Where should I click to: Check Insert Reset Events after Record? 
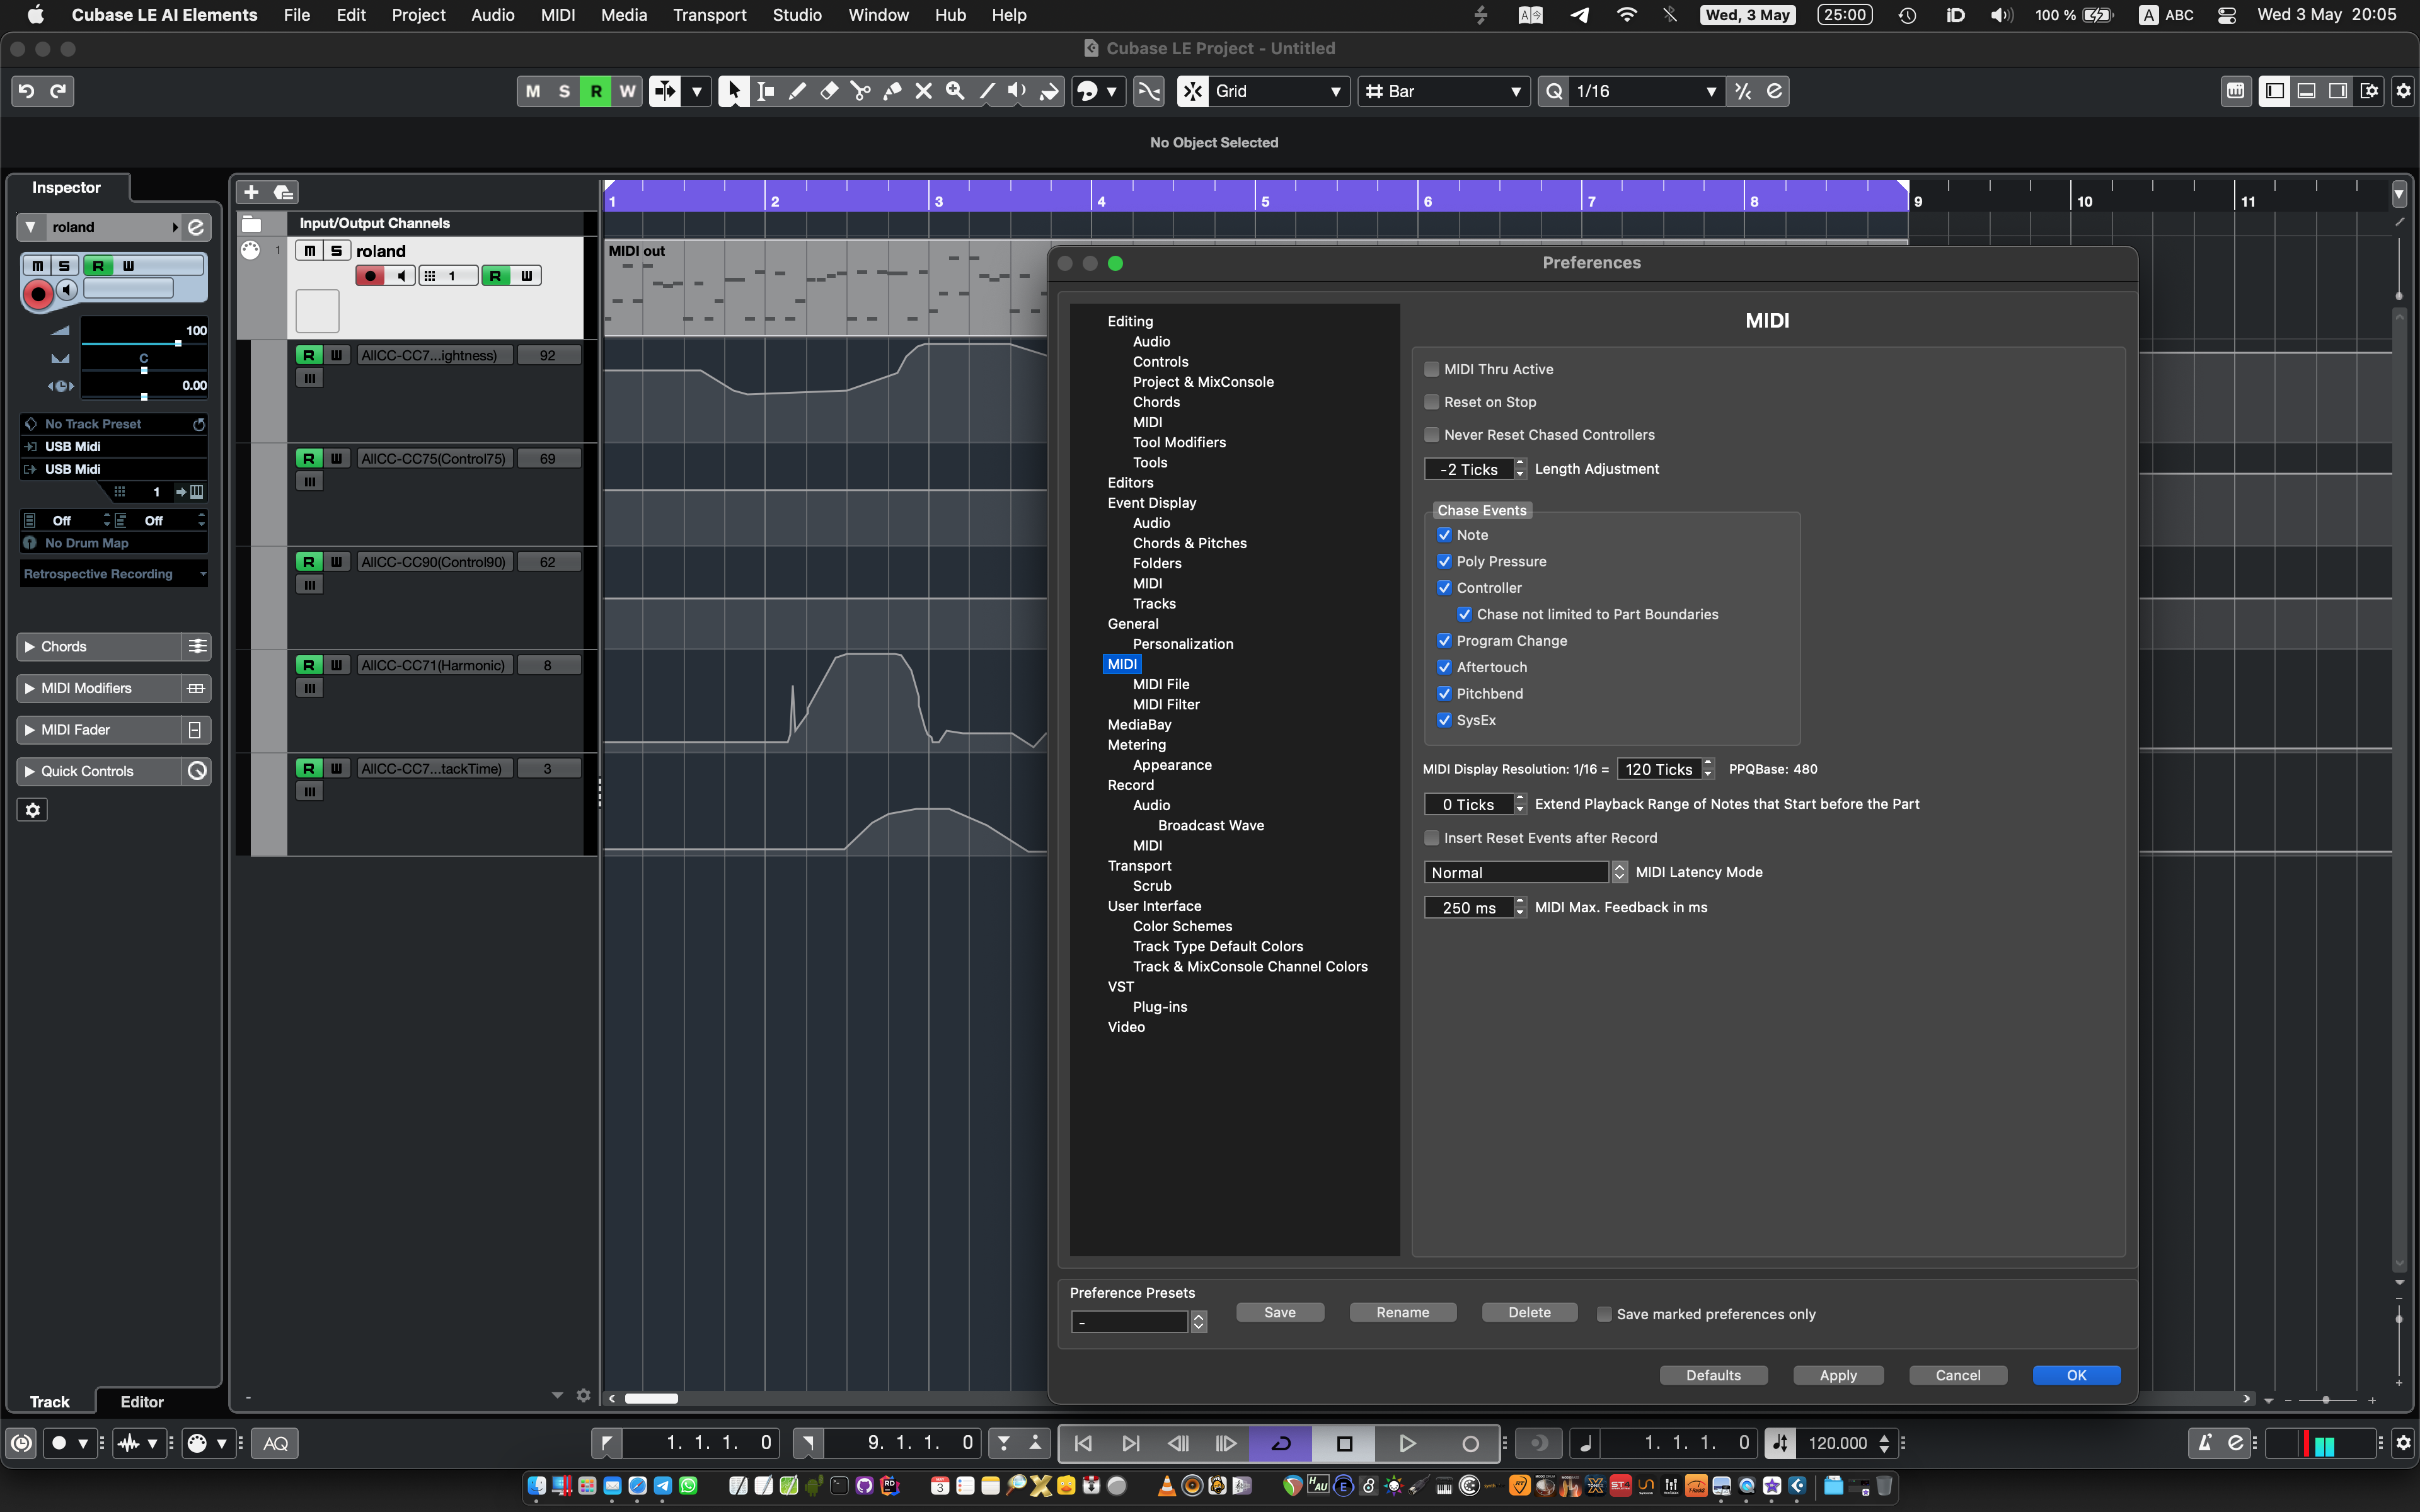tap(1432, 838)
